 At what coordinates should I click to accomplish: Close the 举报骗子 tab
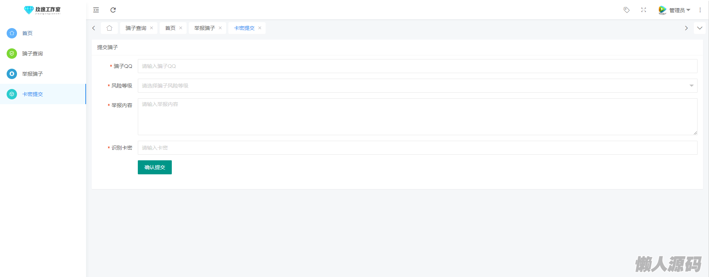tap(220, 28)
